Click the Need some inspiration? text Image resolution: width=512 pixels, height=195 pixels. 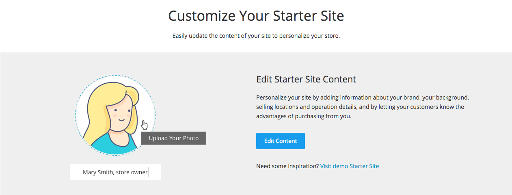[x=287, y=166]
